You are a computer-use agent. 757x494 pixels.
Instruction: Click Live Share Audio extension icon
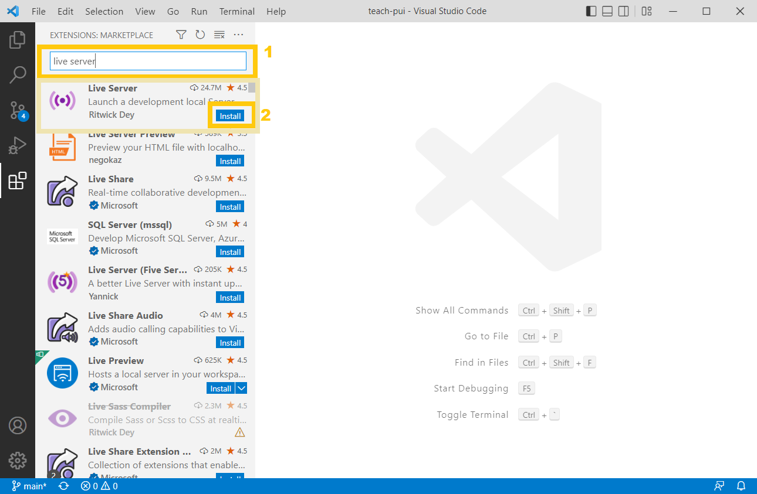pyautogui.click(x=62, y=328)
